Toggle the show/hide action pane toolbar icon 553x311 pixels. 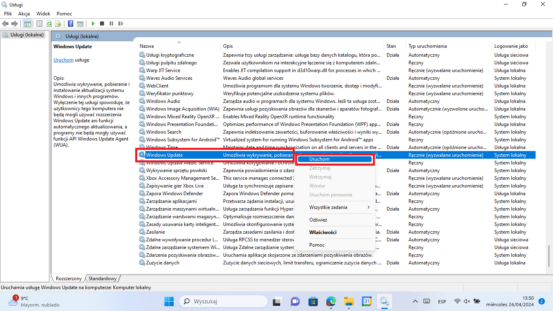(x=80, y=23)
